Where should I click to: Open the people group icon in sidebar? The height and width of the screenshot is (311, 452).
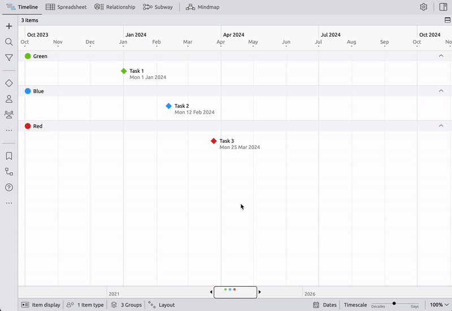click(9, 115)
